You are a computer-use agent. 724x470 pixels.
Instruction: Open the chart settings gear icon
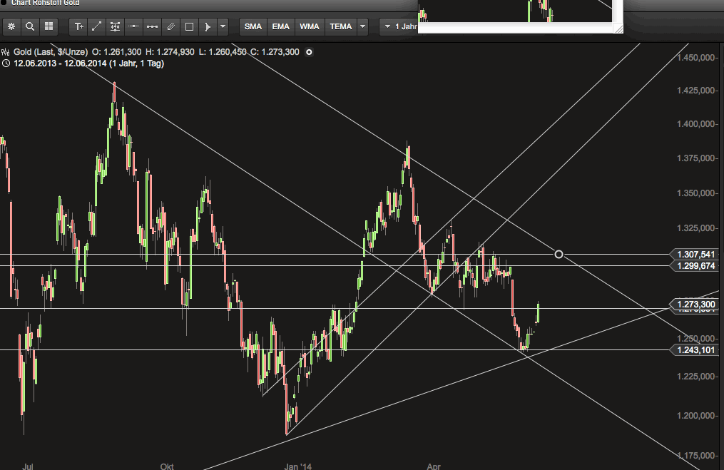[11, 26]
